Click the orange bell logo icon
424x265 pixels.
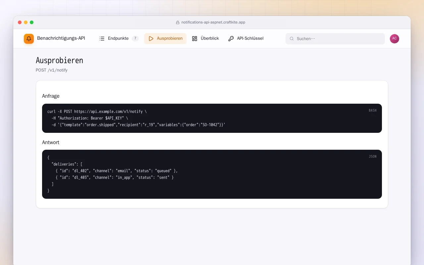point(29,39)
